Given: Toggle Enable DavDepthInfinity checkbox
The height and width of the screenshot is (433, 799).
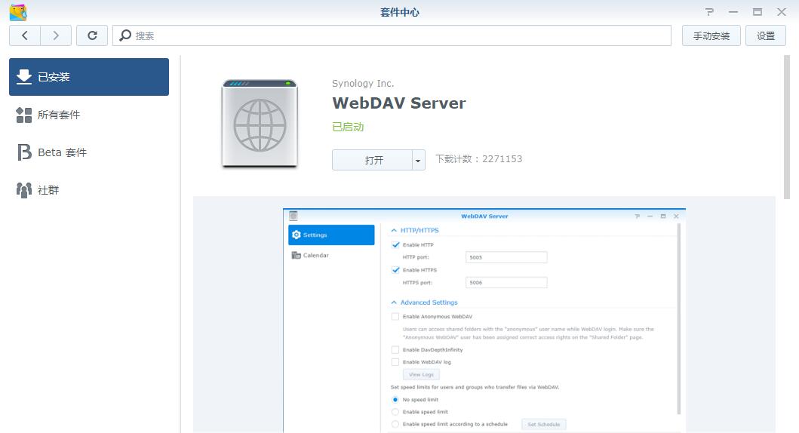Looking at the screenshot, I should 395,349.
